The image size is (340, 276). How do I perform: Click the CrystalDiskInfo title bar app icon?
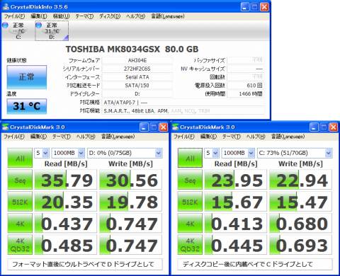tap(6, 6)
